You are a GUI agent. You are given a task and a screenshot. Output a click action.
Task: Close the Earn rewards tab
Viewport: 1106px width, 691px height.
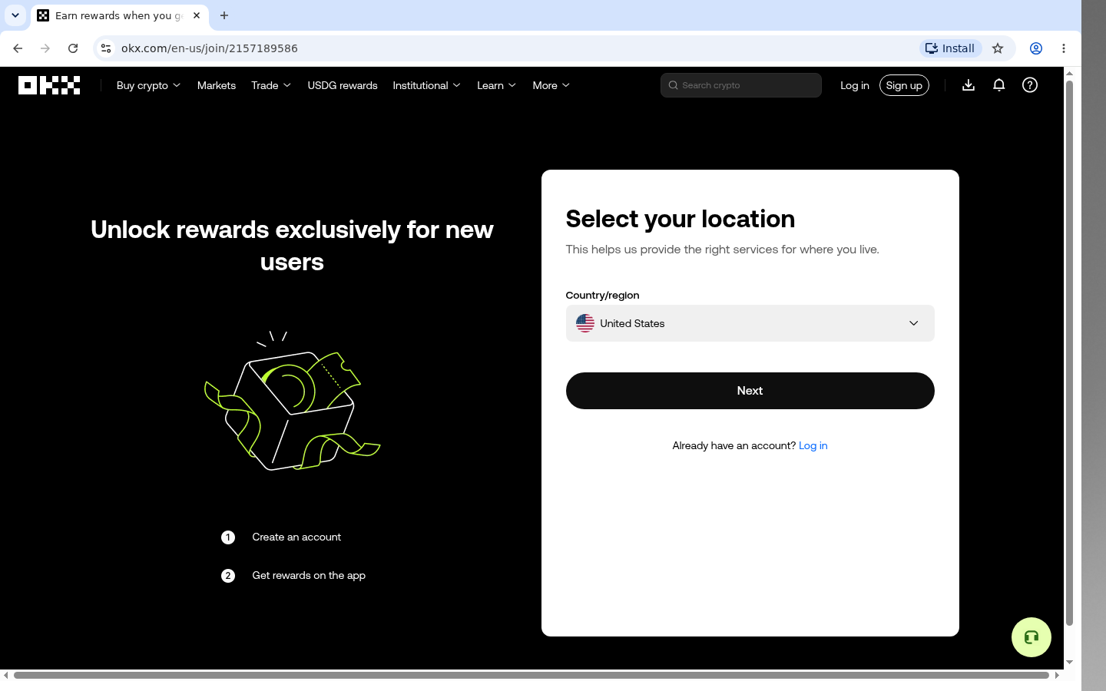197,15
